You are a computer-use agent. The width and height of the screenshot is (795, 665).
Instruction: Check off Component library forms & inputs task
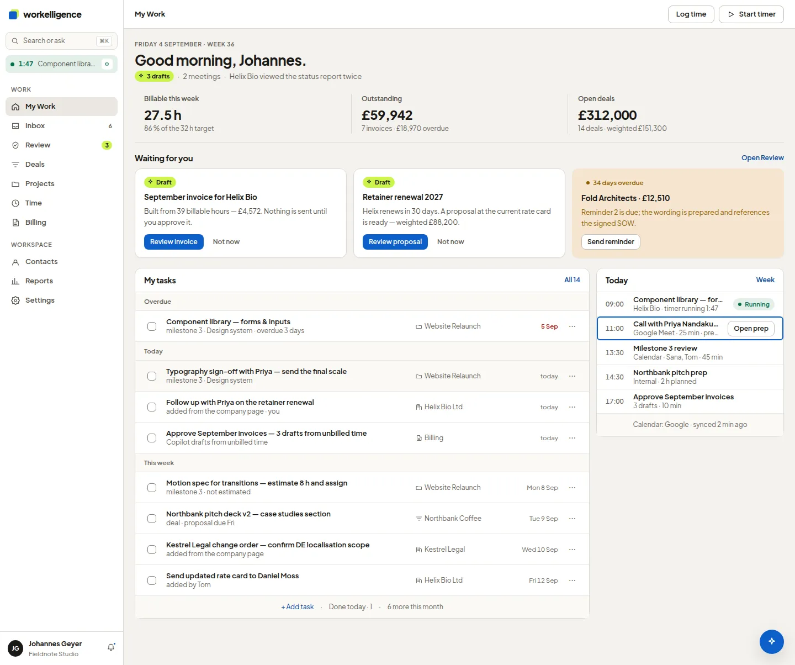tap(152, 326)
